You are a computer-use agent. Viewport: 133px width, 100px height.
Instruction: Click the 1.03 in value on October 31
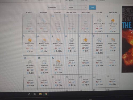(x=86, y=31)
